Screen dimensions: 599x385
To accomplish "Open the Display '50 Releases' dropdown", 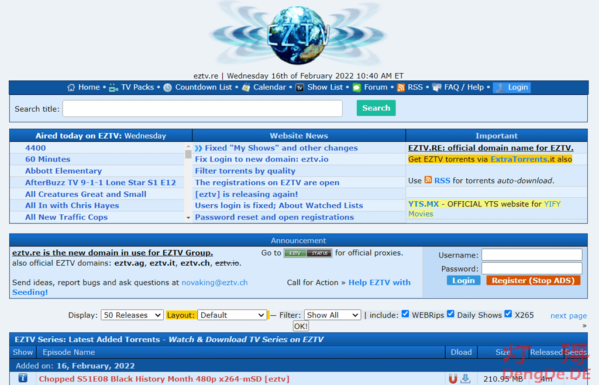I will [x=132, y=315].
